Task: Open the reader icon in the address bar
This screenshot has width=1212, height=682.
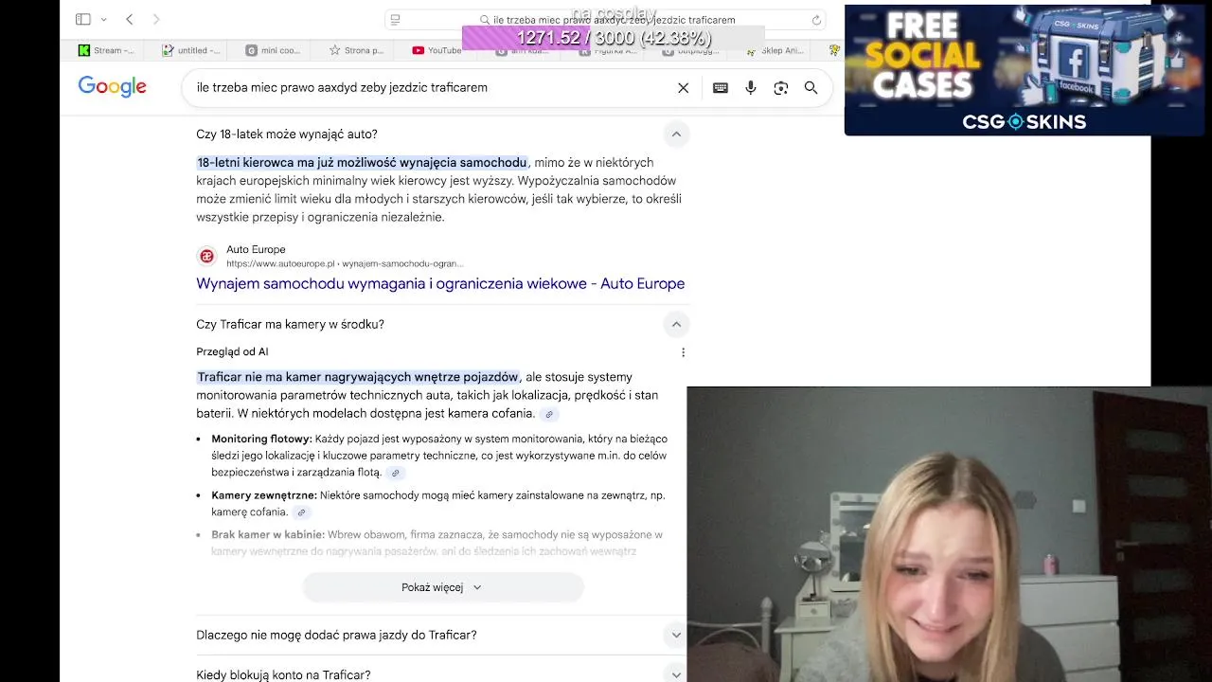Action: point(396,20)
